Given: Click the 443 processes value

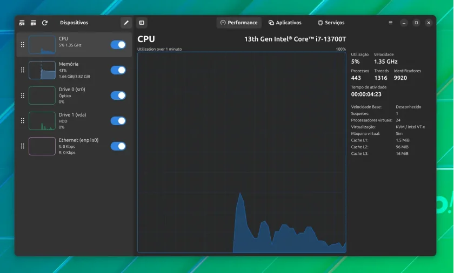Looking at the screenshot, I should point(356,78).
